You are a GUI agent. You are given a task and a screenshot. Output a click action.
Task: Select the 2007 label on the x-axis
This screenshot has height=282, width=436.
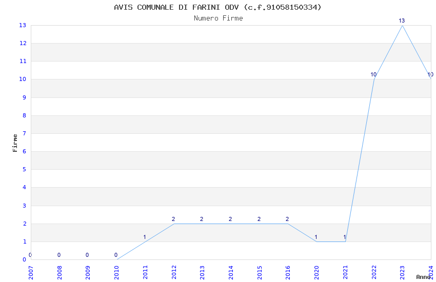click(x=31, y=272)
